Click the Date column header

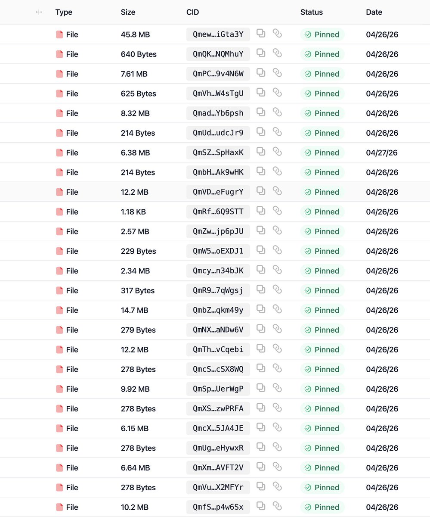point(374,12)
